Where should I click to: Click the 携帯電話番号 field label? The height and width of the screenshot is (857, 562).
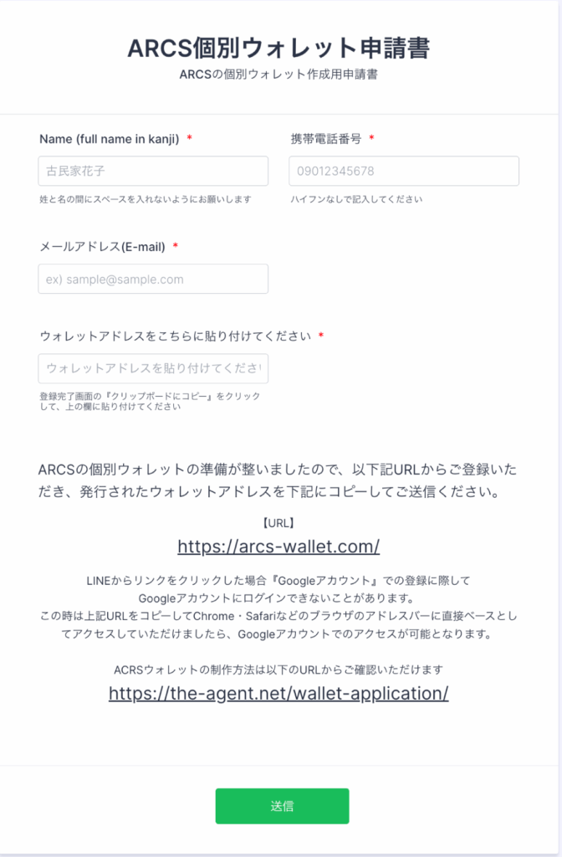[x=326, y=139]
